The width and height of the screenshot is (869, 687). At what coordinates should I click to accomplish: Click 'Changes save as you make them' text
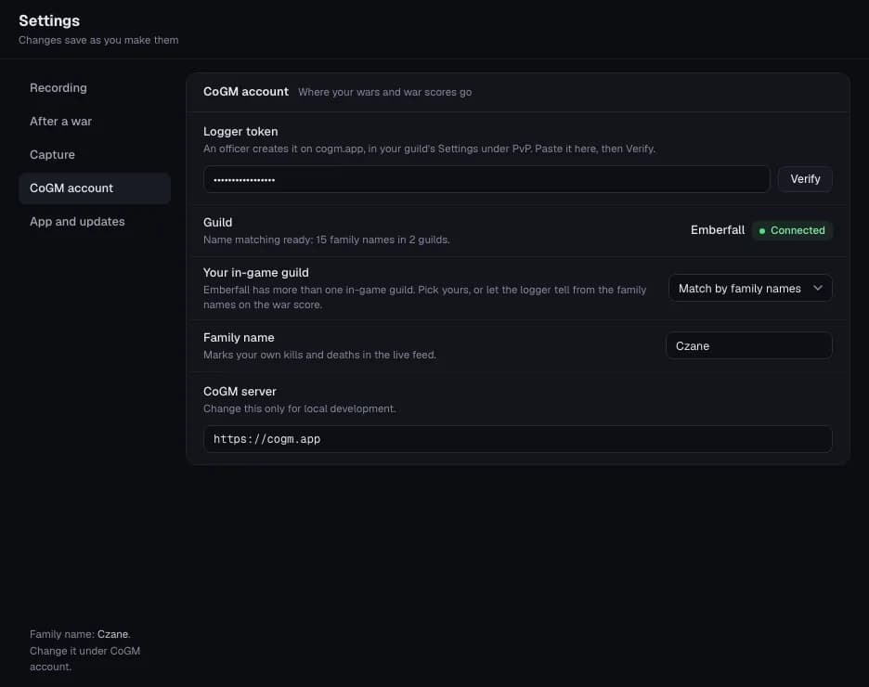[x=98, y=40]
